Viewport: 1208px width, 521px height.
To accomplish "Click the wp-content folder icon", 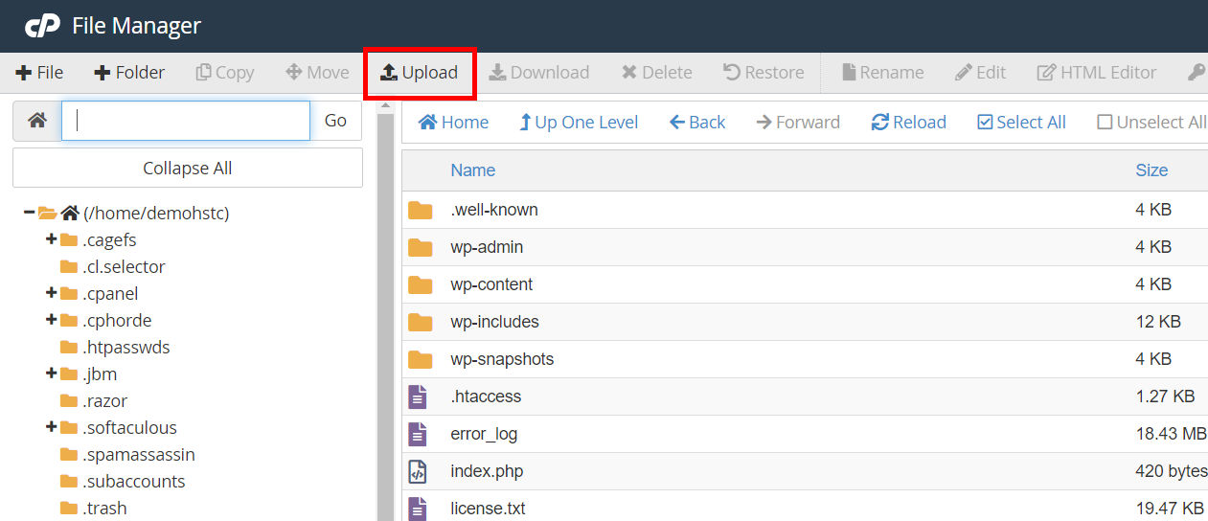I will tap(420, 284).
